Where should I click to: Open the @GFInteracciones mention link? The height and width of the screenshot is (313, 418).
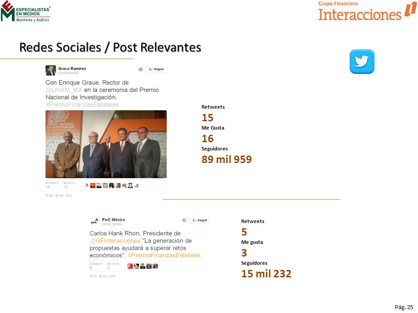coord(115,241)
